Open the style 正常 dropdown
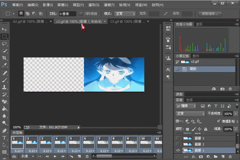Viewport: 240px width, 160px height. point(125,14)
